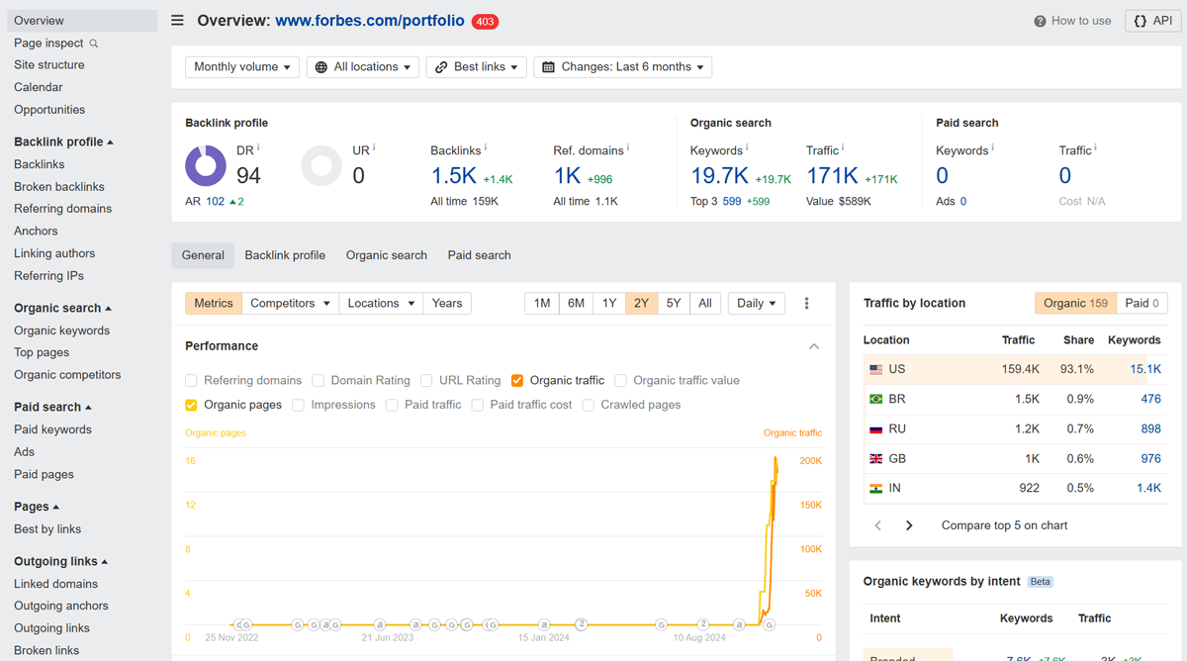Open the Competitors dropdown in chart toolbar

click(x=290, y=304)
